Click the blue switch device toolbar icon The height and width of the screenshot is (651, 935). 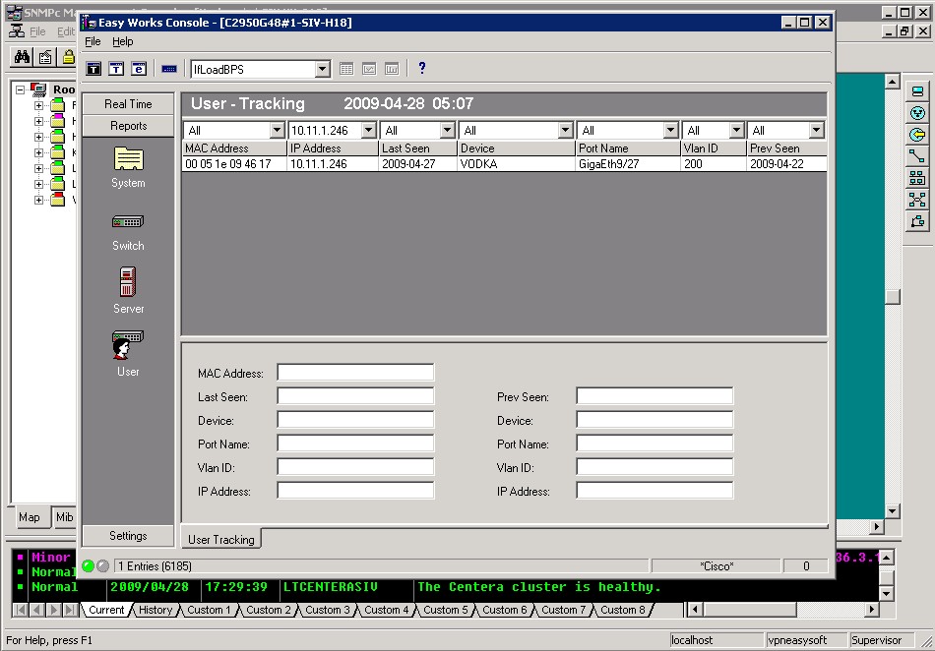[x=169, y=69]
